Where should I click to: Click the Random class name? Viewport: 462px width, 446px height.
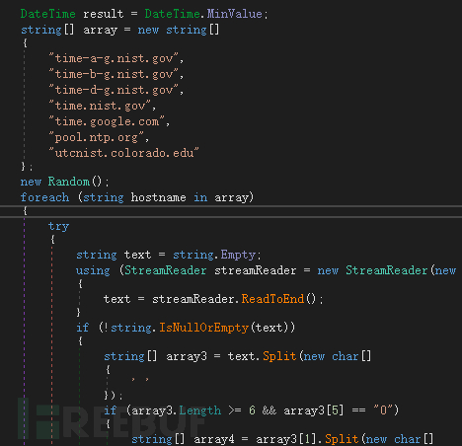[69, 182]
